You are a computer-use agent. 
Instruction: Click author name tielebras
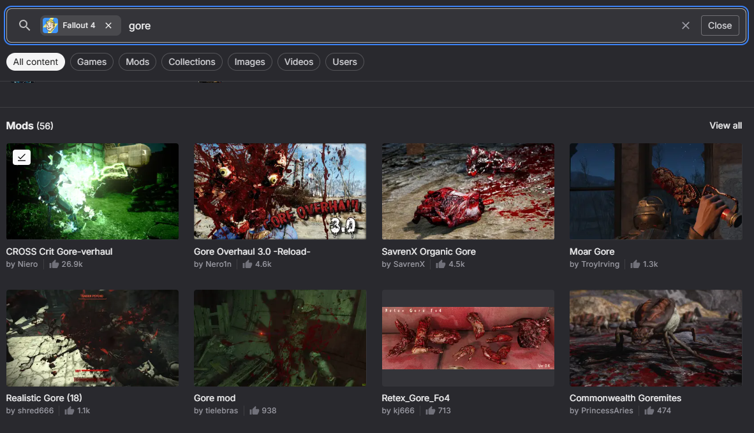(222, 411)
